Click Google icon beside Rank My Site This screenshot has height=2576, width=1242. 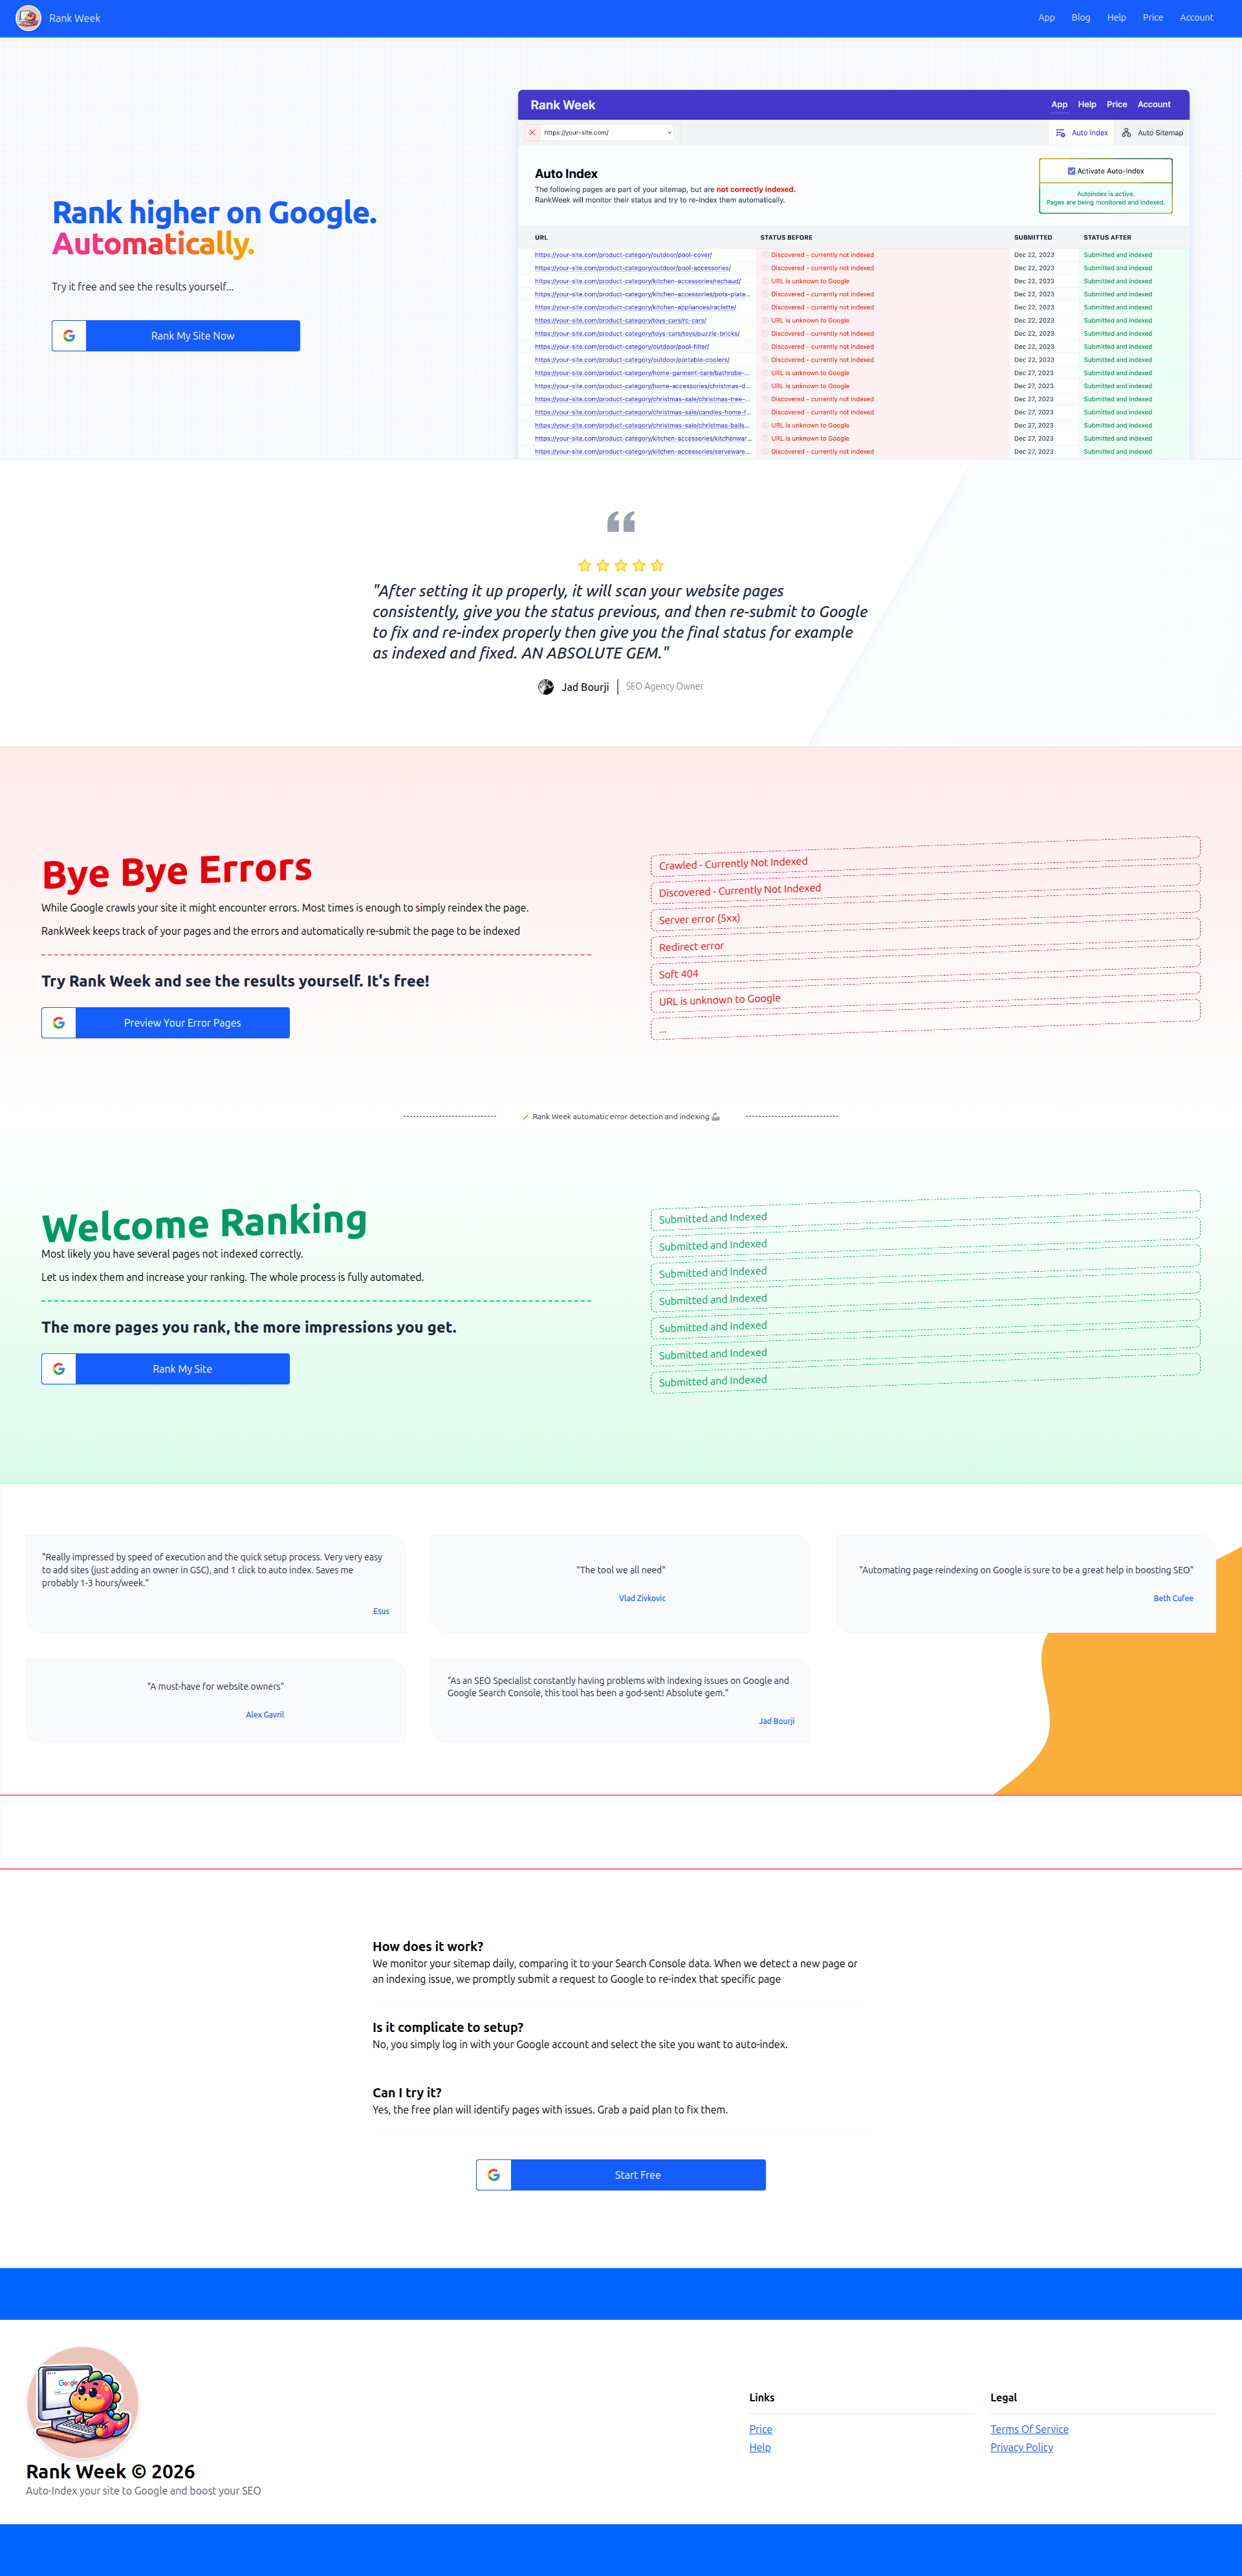59,1369
